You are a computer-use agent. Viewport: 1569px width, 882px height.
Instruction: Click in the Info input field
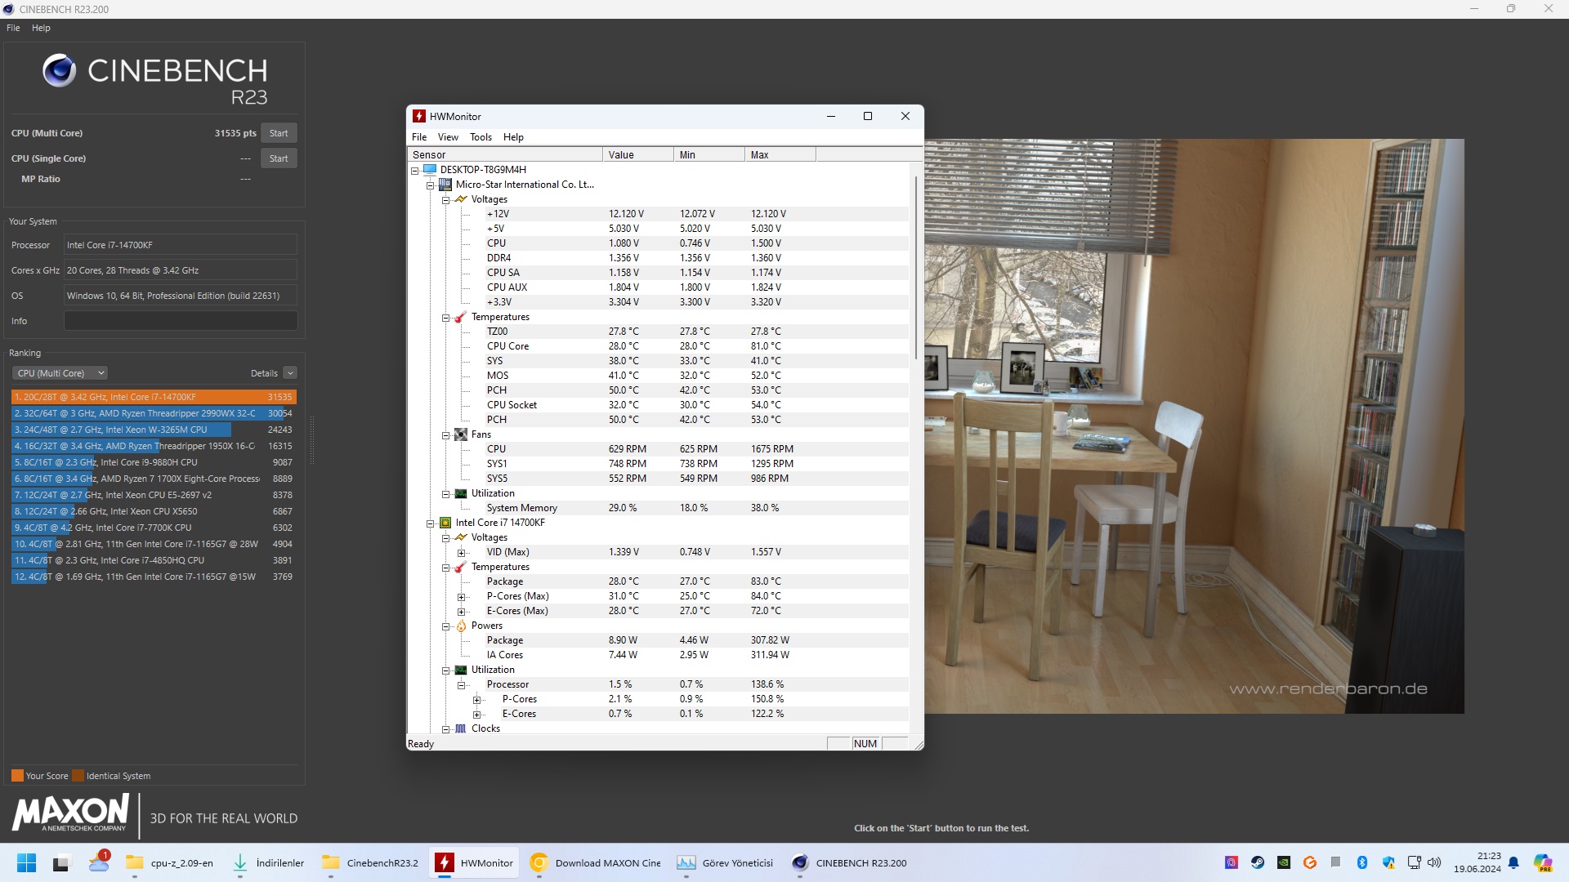pos(181,321)
